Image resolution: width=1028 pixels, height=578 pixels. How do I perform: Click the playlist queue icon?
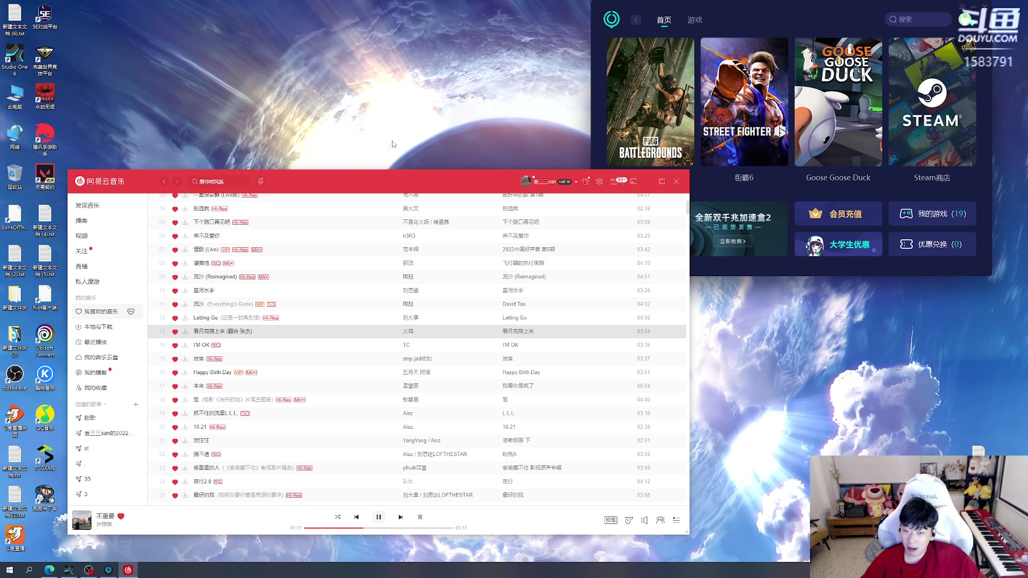click(676, 520)
